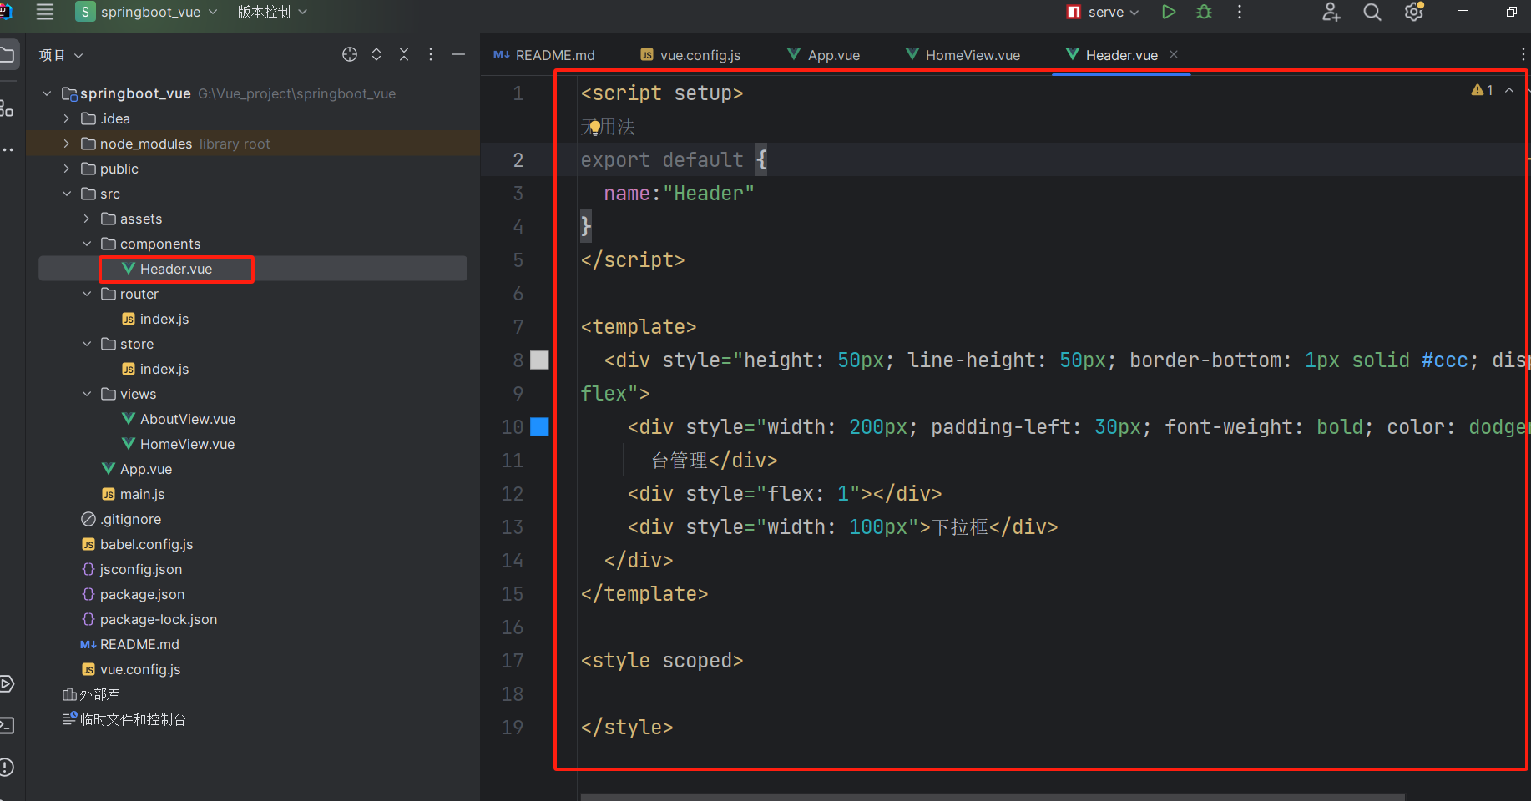Collapse the src folder
This screenshot has height=801, width=1531.
[67, 194]
